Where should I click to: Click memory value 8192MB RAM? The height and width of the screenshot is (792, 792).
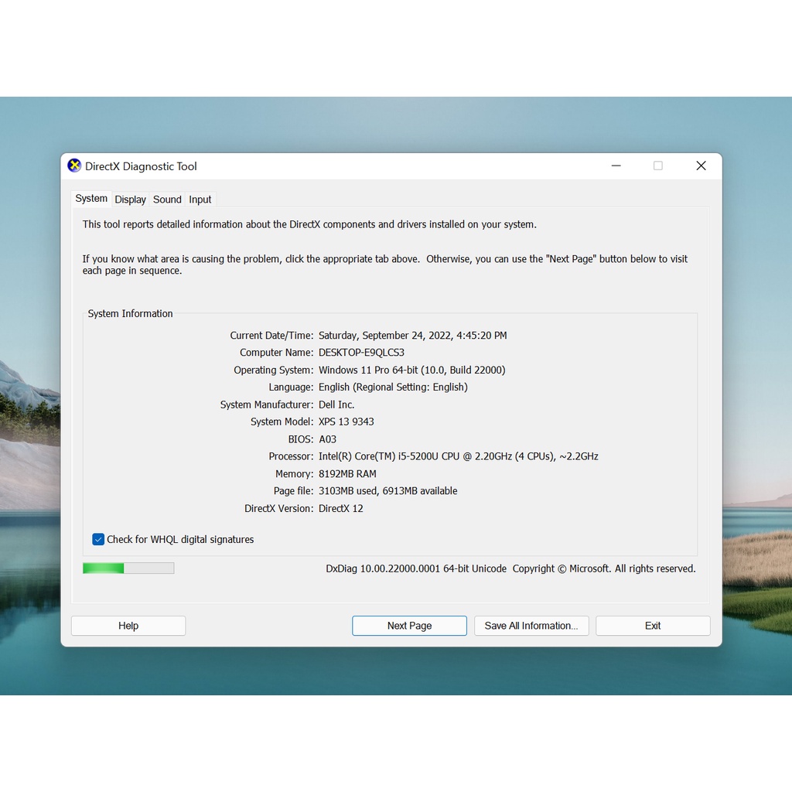click(347, 474)
